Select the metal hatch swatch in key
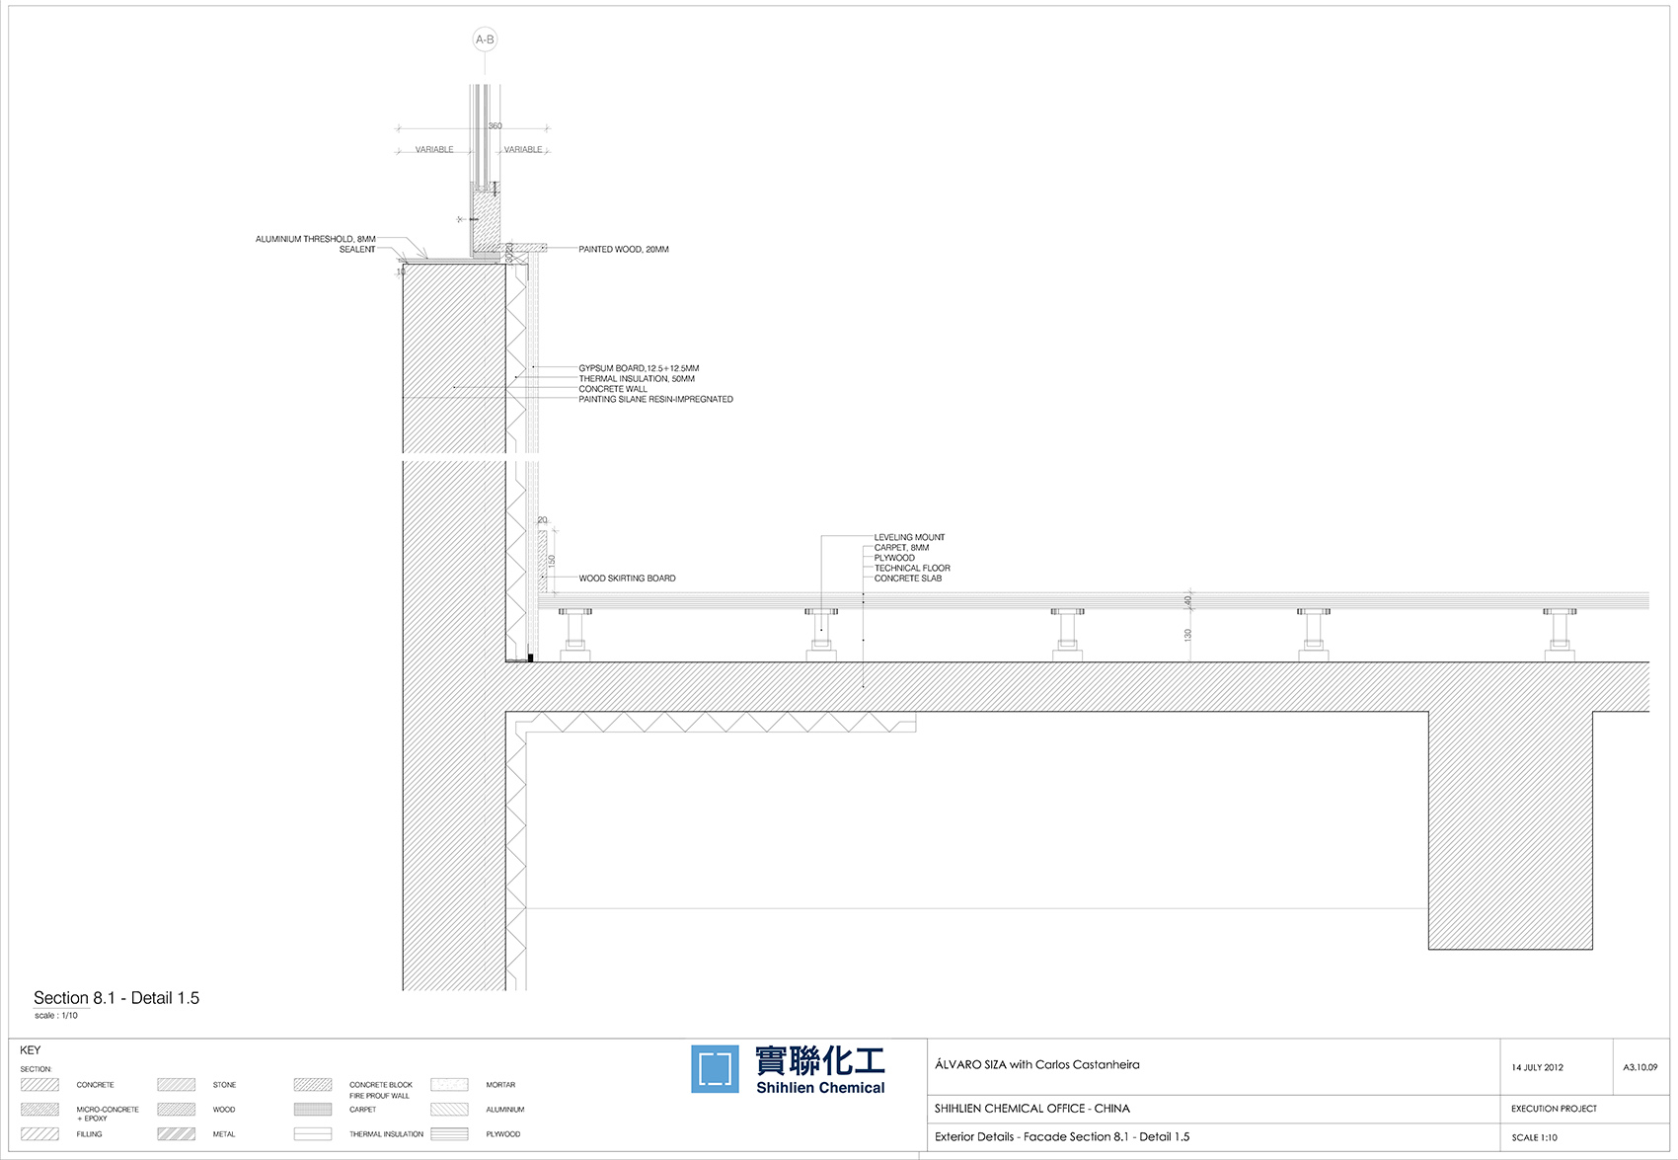1678x1160 pixels. 176,1134
